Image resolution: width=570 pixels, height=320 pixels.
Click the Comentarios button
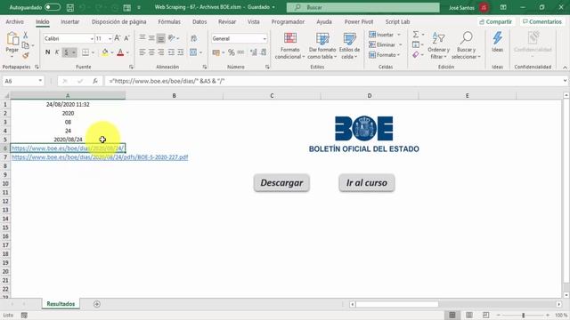coord(542,21)
